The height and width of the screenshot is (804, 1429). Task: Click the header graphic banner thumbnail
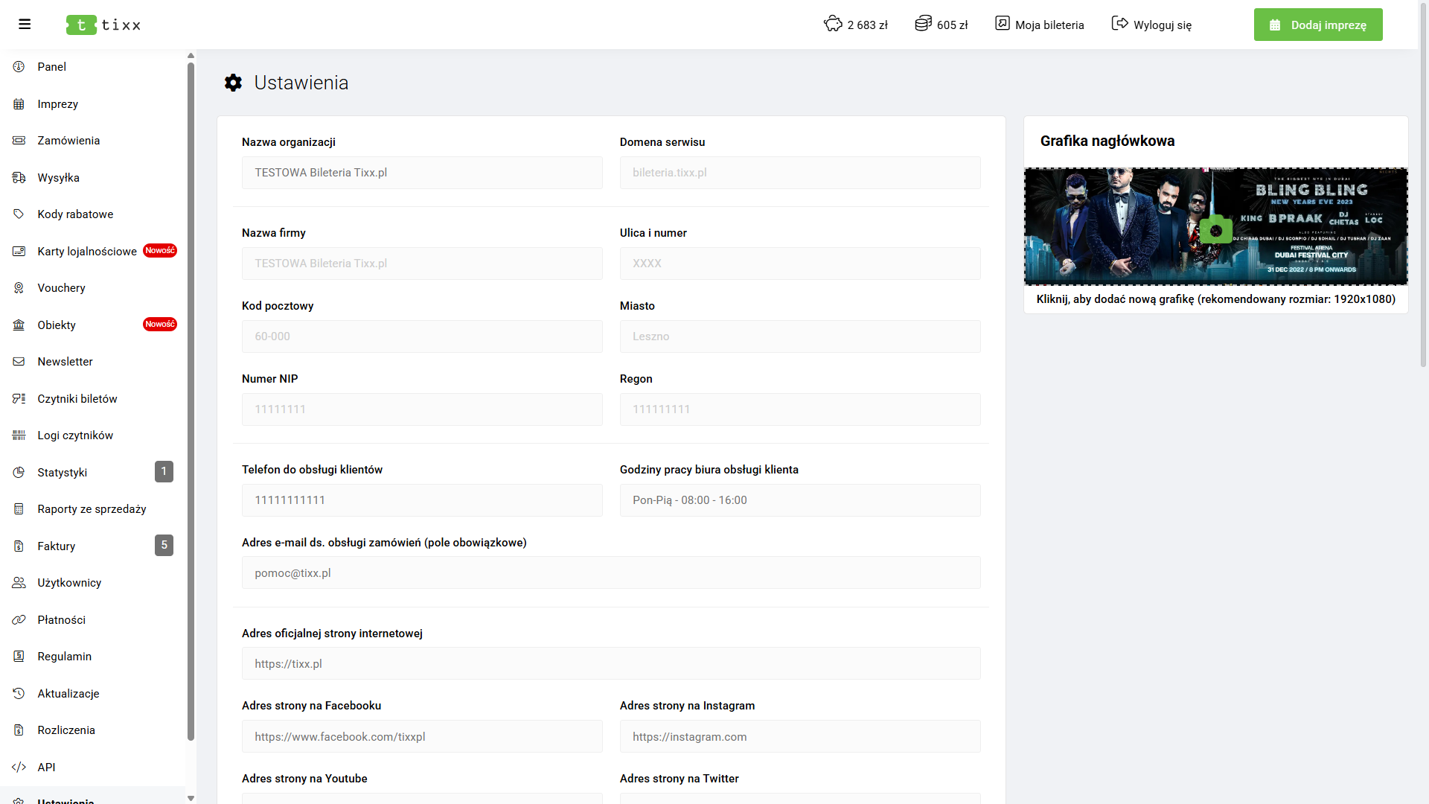1116,223
